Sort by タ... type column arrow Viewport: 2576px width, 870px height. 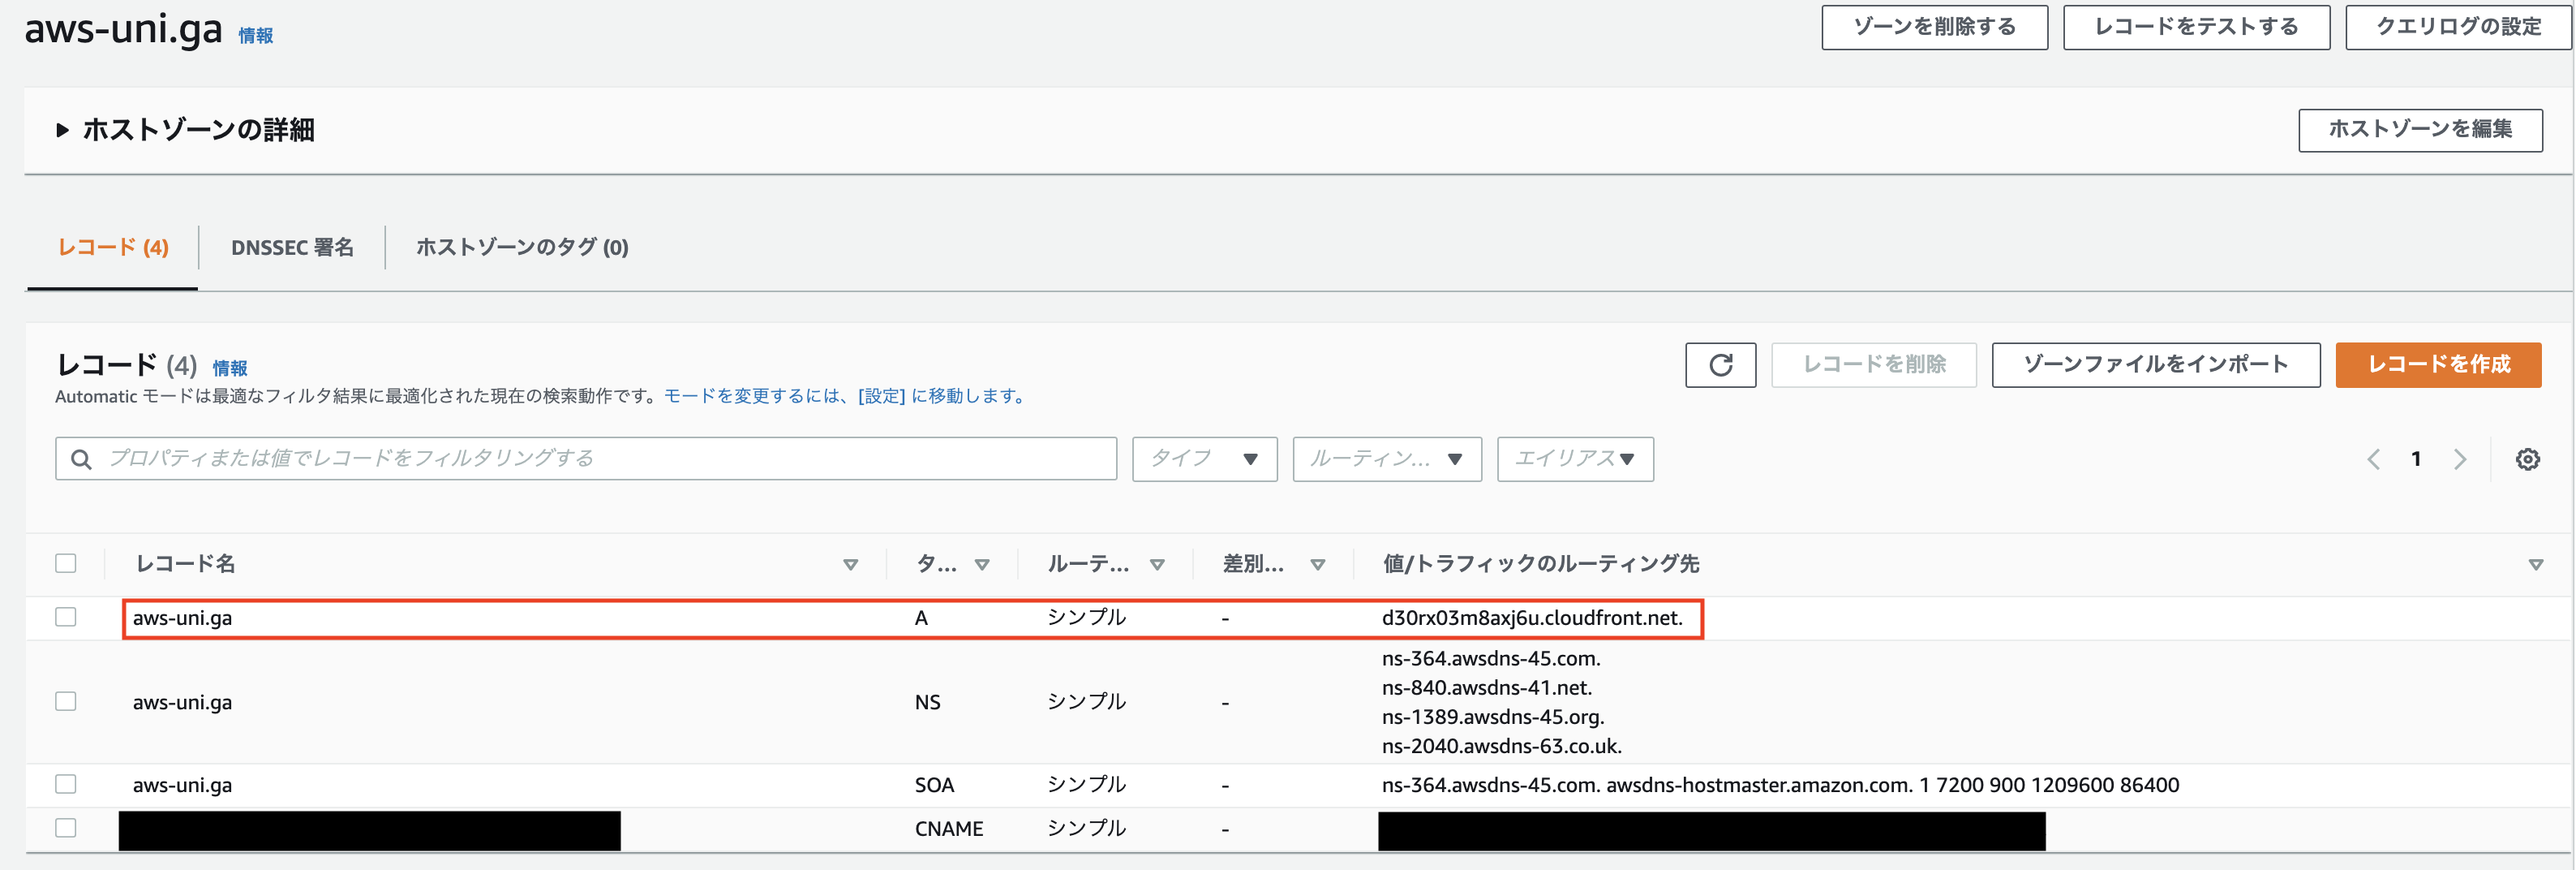tap(982, 565)
